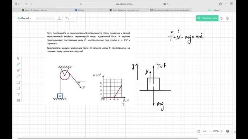Image resolution: width=248 pixels, height=139 pixels.
Task: Click the pointer icon beside share button
Action: (x=222, y=18)
